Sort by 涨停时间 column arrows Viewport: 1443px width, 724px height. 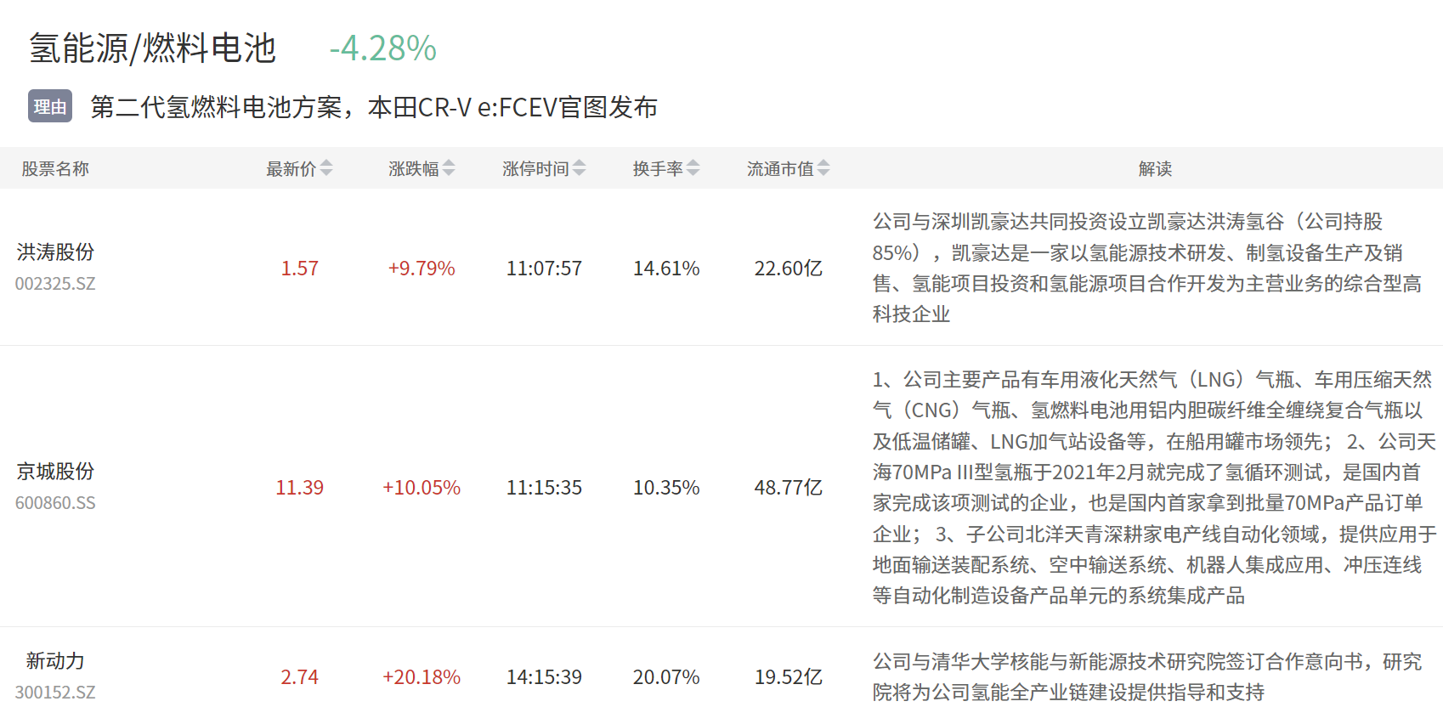(580, 168)
